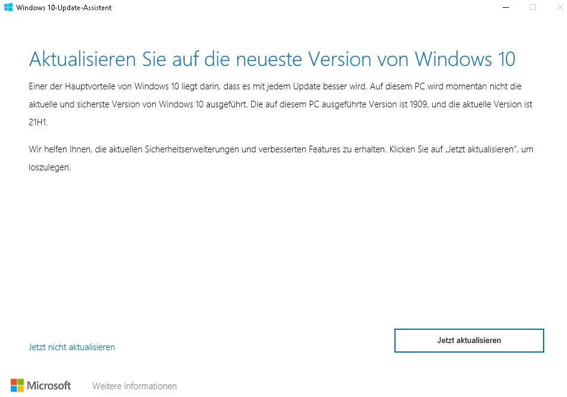Screen dimensions: 567x397
Task: Click the Windows logo in the title bar
Action: pos(8,8)
